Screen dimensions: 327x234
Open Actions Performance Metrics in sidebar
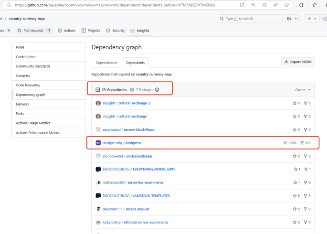[x=49, y=132]
